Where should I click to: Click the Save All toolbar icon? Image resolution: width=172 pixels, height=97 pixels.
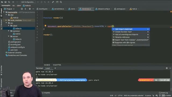coord(5,2)
